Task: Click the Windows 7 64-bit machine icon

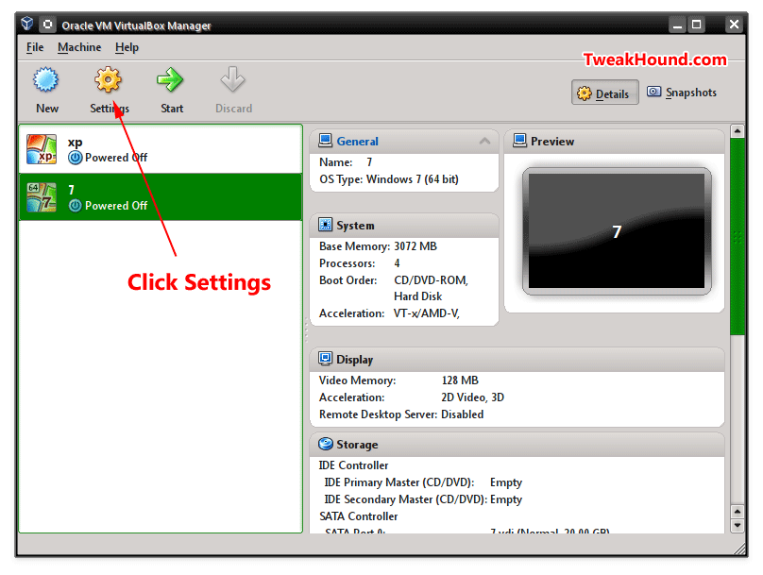Action: 42,197
